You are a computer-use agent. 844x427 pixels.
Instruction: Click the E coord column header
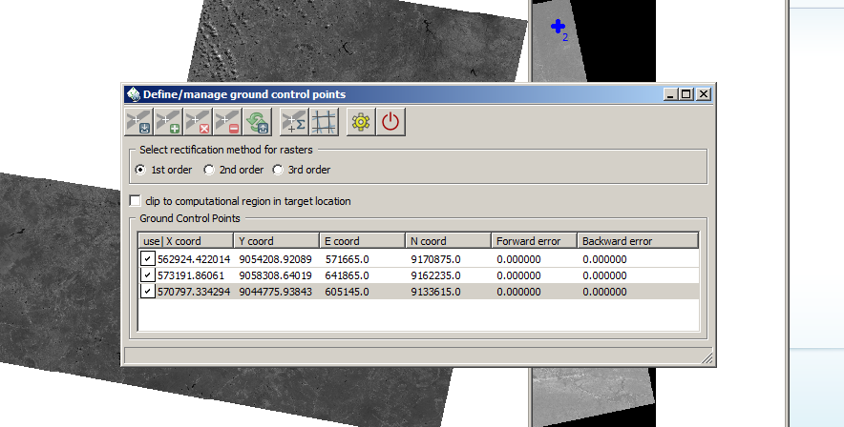click(x=362, y=241)
